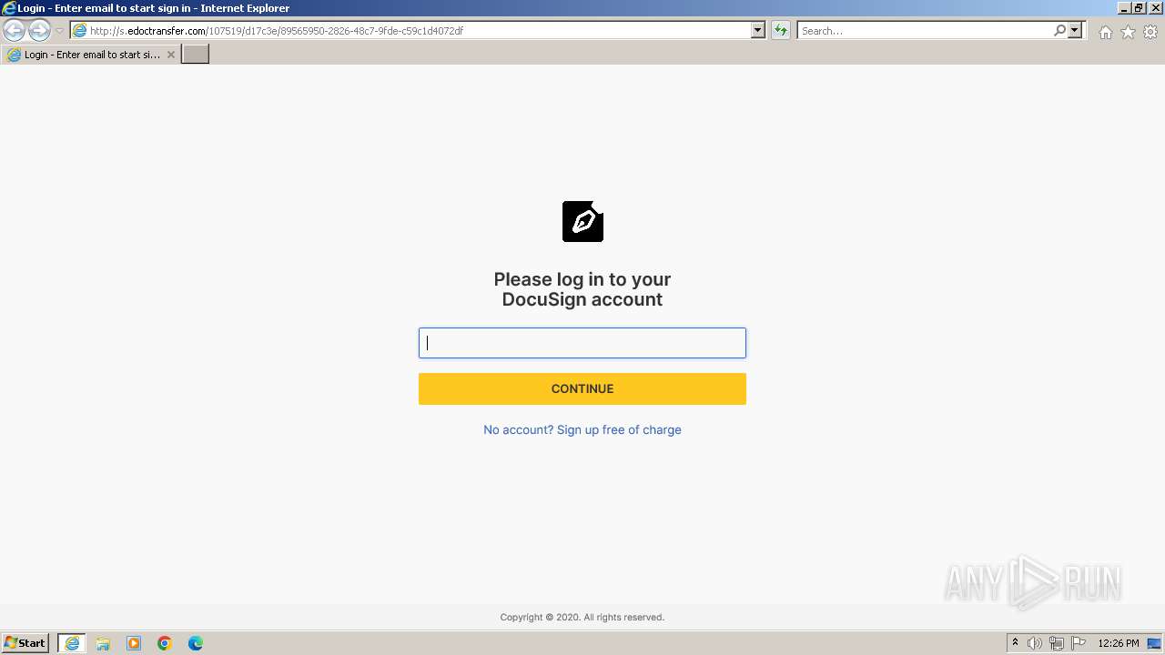The width and height of the screenshot is (1165, 655).
Task: Switch to Internet Explorer in the taskbar
Action: pyautogui.click(x=72, y=643)
